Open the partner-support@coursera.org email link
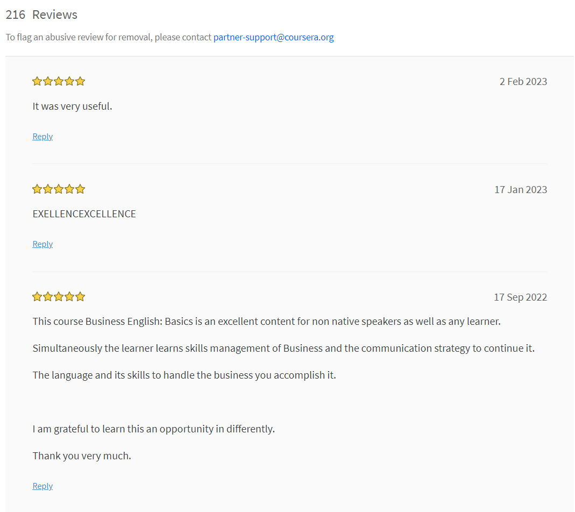The image size is (575, 512). [x=274, y=38]
